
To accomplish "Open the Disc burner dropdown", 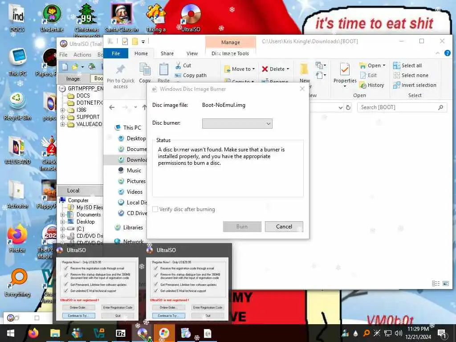I will 237,123.
